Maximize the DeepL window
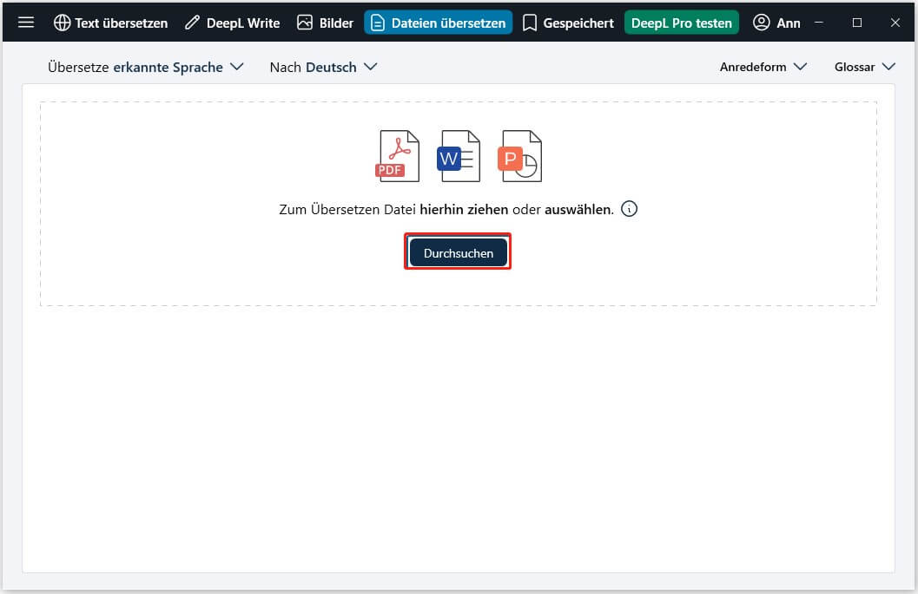Screen dimensions: 918x594 (857, 23)
